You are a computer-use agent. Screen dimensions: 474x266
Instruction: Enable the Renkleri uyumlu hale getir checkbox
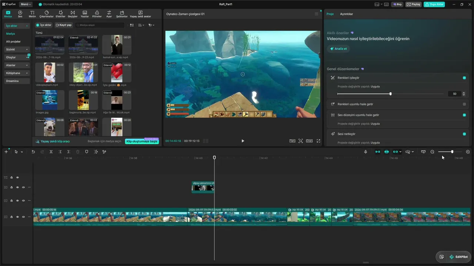pos(464,104)
